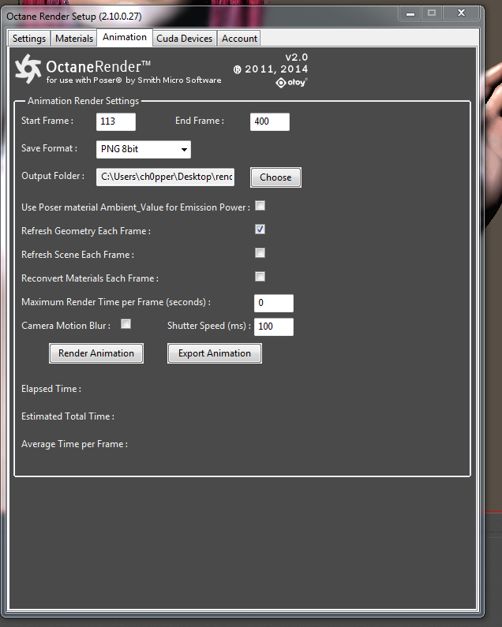Viewport: 502px width, 627px height.
Task: Minimize the Octane Render Setup window
Action: [x=410, y=13]
